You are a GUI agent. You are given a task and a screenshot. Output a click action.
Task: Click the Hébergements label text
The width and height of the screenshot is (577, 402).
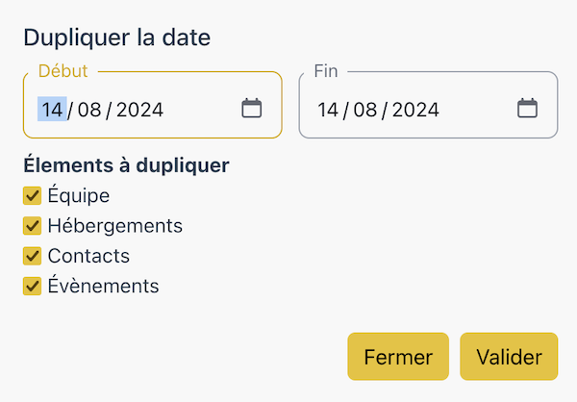tap(115, 225)
